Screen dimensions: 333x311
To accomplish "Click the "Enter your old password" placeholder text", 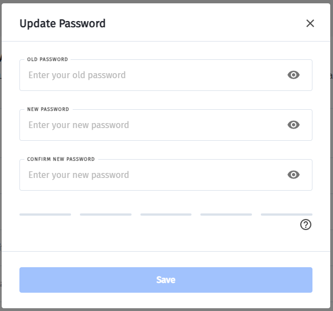I will coord(77,75).
